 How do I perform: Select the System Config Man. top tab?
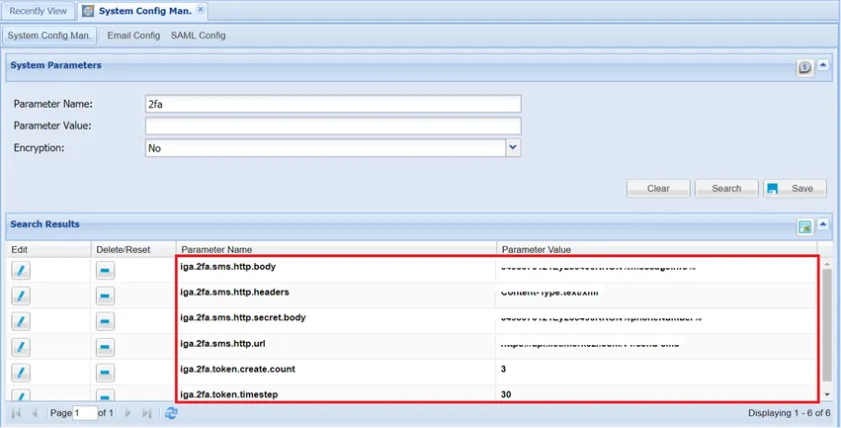(143, 11)
